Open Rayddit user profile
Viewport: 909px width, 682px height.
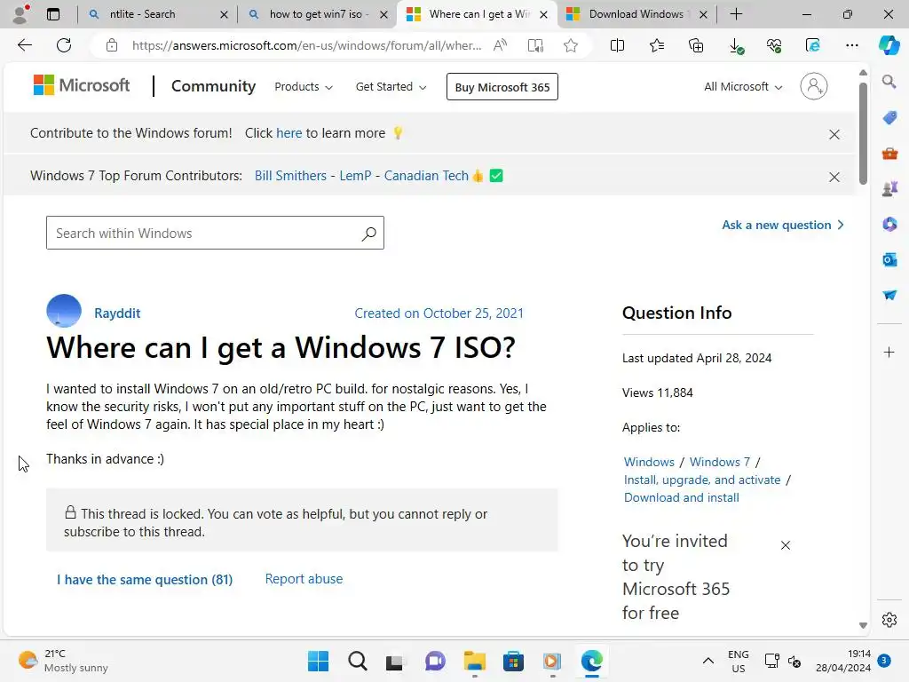pos(117,313)
